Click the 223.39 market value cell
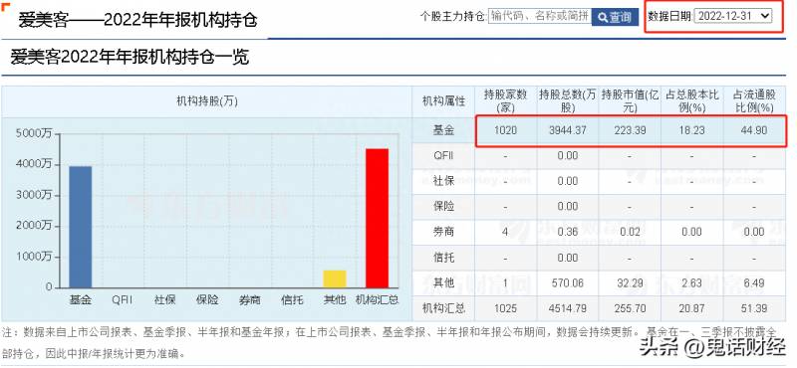797x368 pixels. point(630,130)
